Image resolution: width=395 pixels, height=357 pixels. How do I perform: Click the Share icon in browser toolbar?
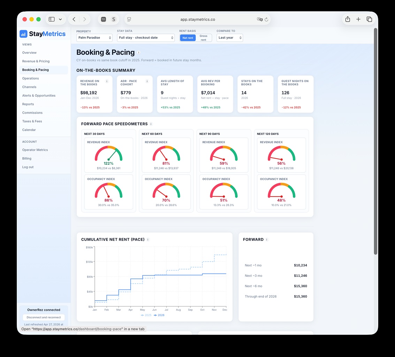348,19
